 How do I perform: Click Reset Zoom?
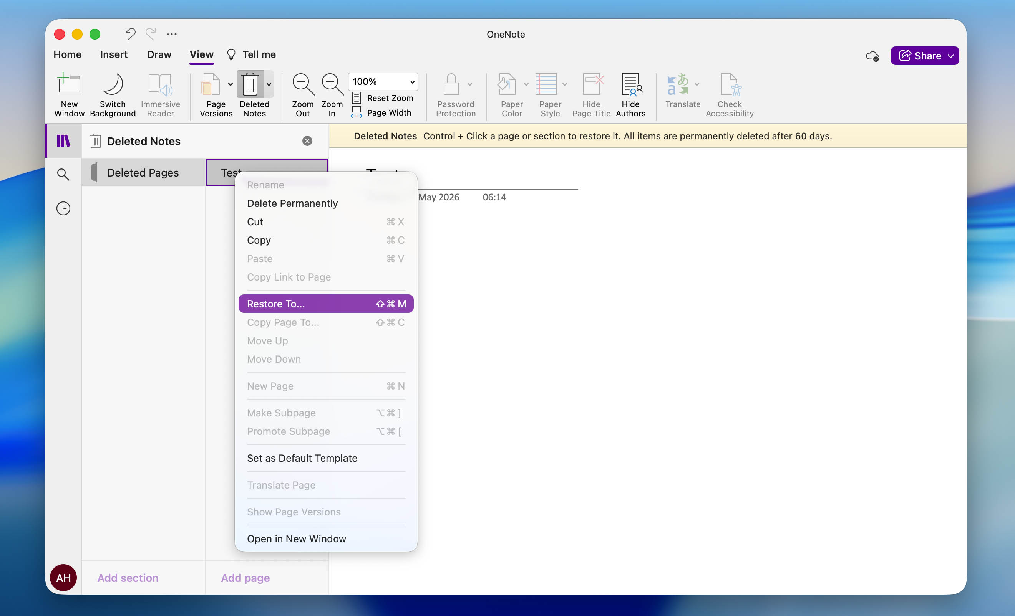coord(383,98)
